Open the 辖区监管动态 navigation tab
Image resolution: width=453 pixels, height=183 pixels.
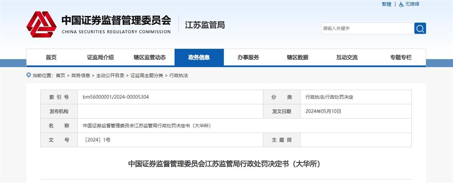(149, 57)
